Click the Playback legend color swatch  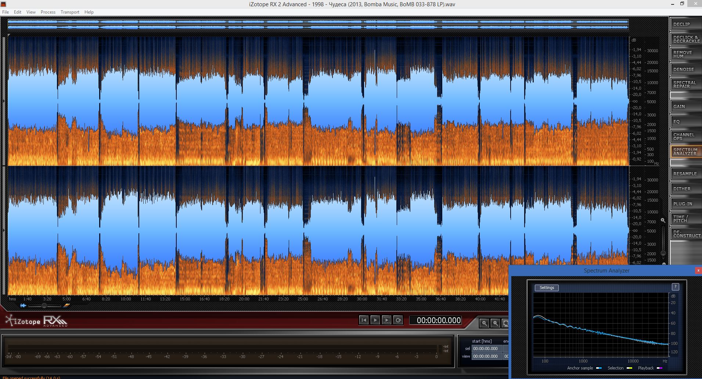pos(660,368)
